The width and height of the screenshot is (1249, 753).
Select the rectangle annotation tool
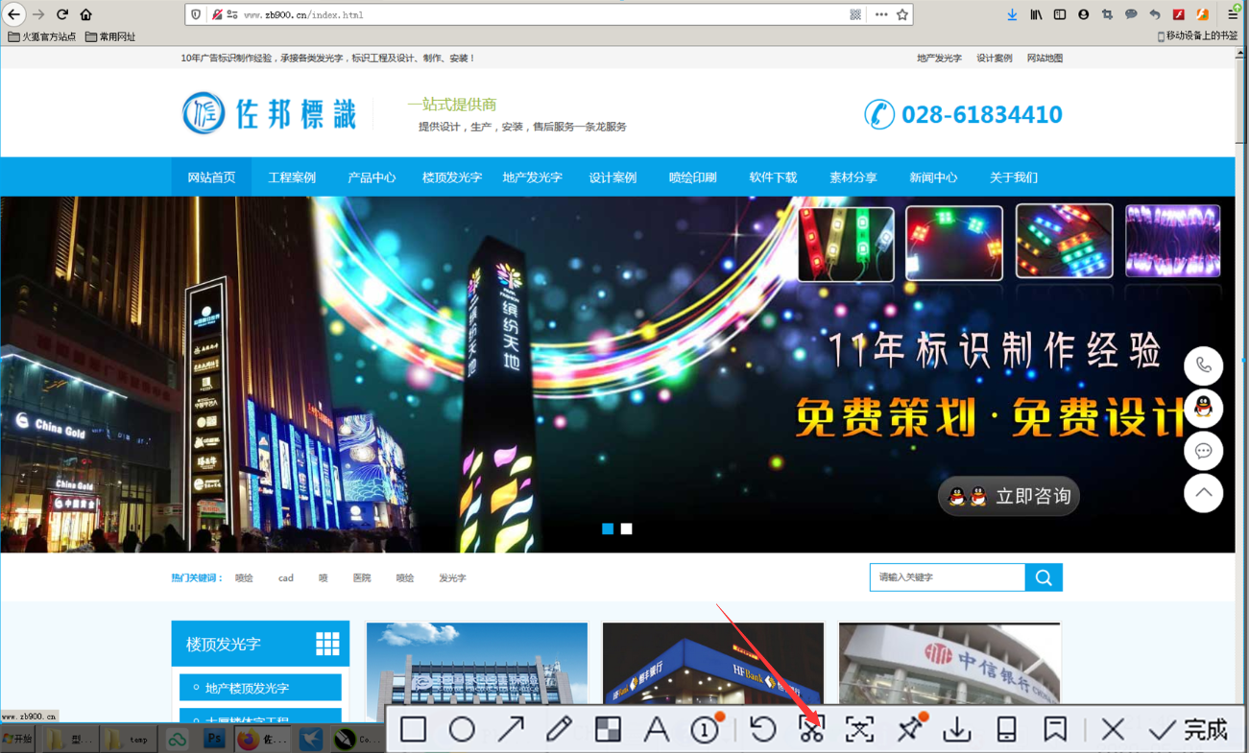[x=413, y=729]
